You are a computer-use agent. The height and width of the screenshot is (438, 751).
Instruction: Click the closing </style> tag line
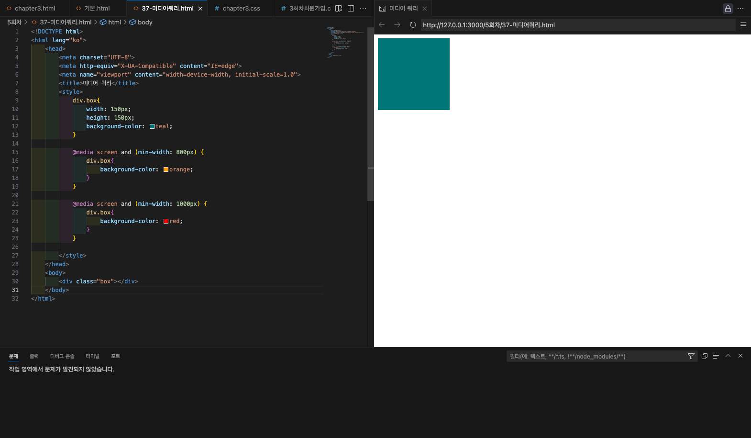[x=73, y=256]
